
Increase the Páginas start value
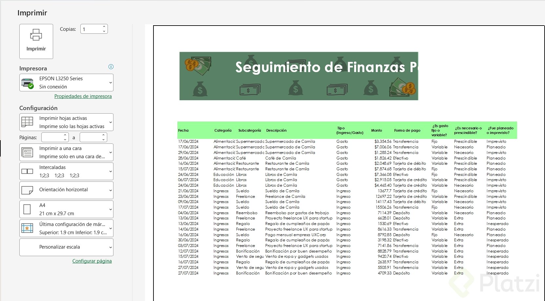click(x=65, y=135)
